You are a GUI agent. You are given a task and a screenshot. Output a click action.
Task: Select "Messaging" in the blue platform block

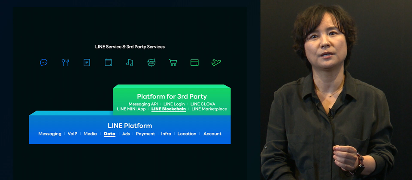point(50,134)
